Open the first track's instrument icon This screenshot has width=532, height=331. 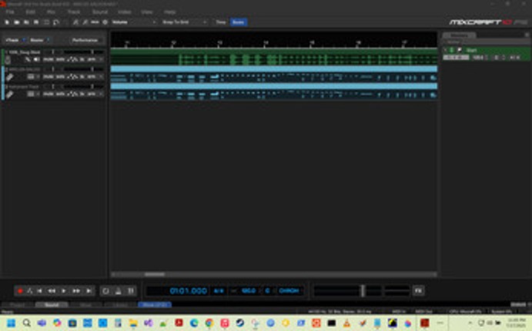coord(7,59)
